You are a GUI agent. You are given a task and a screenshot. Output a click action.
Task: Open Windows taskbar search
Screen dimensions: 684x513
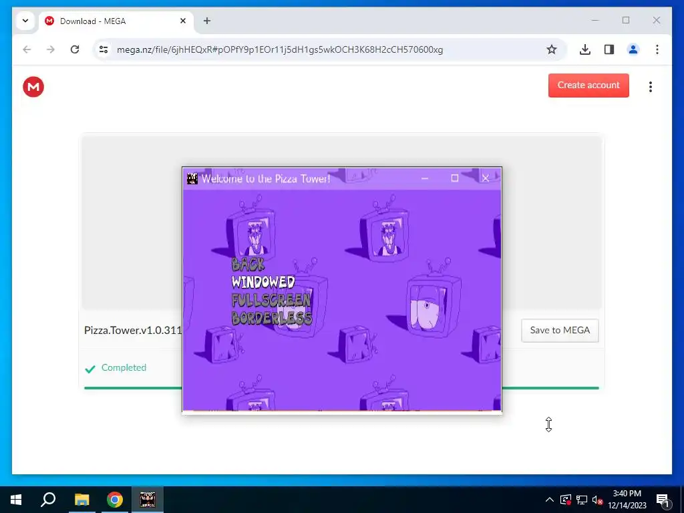point(48,500)
